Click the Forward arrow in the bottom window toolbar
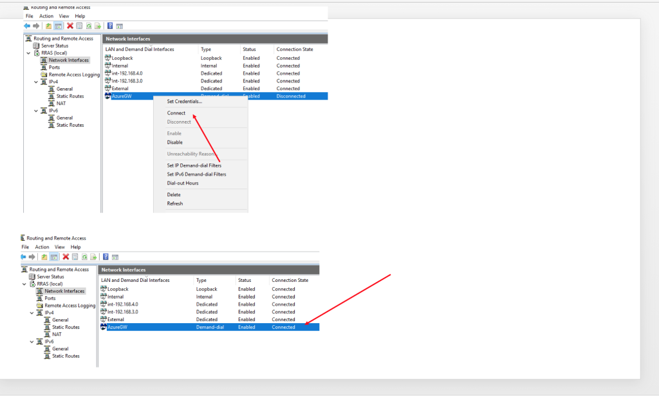This screenshot has height=401, width=659. (33, 257)
